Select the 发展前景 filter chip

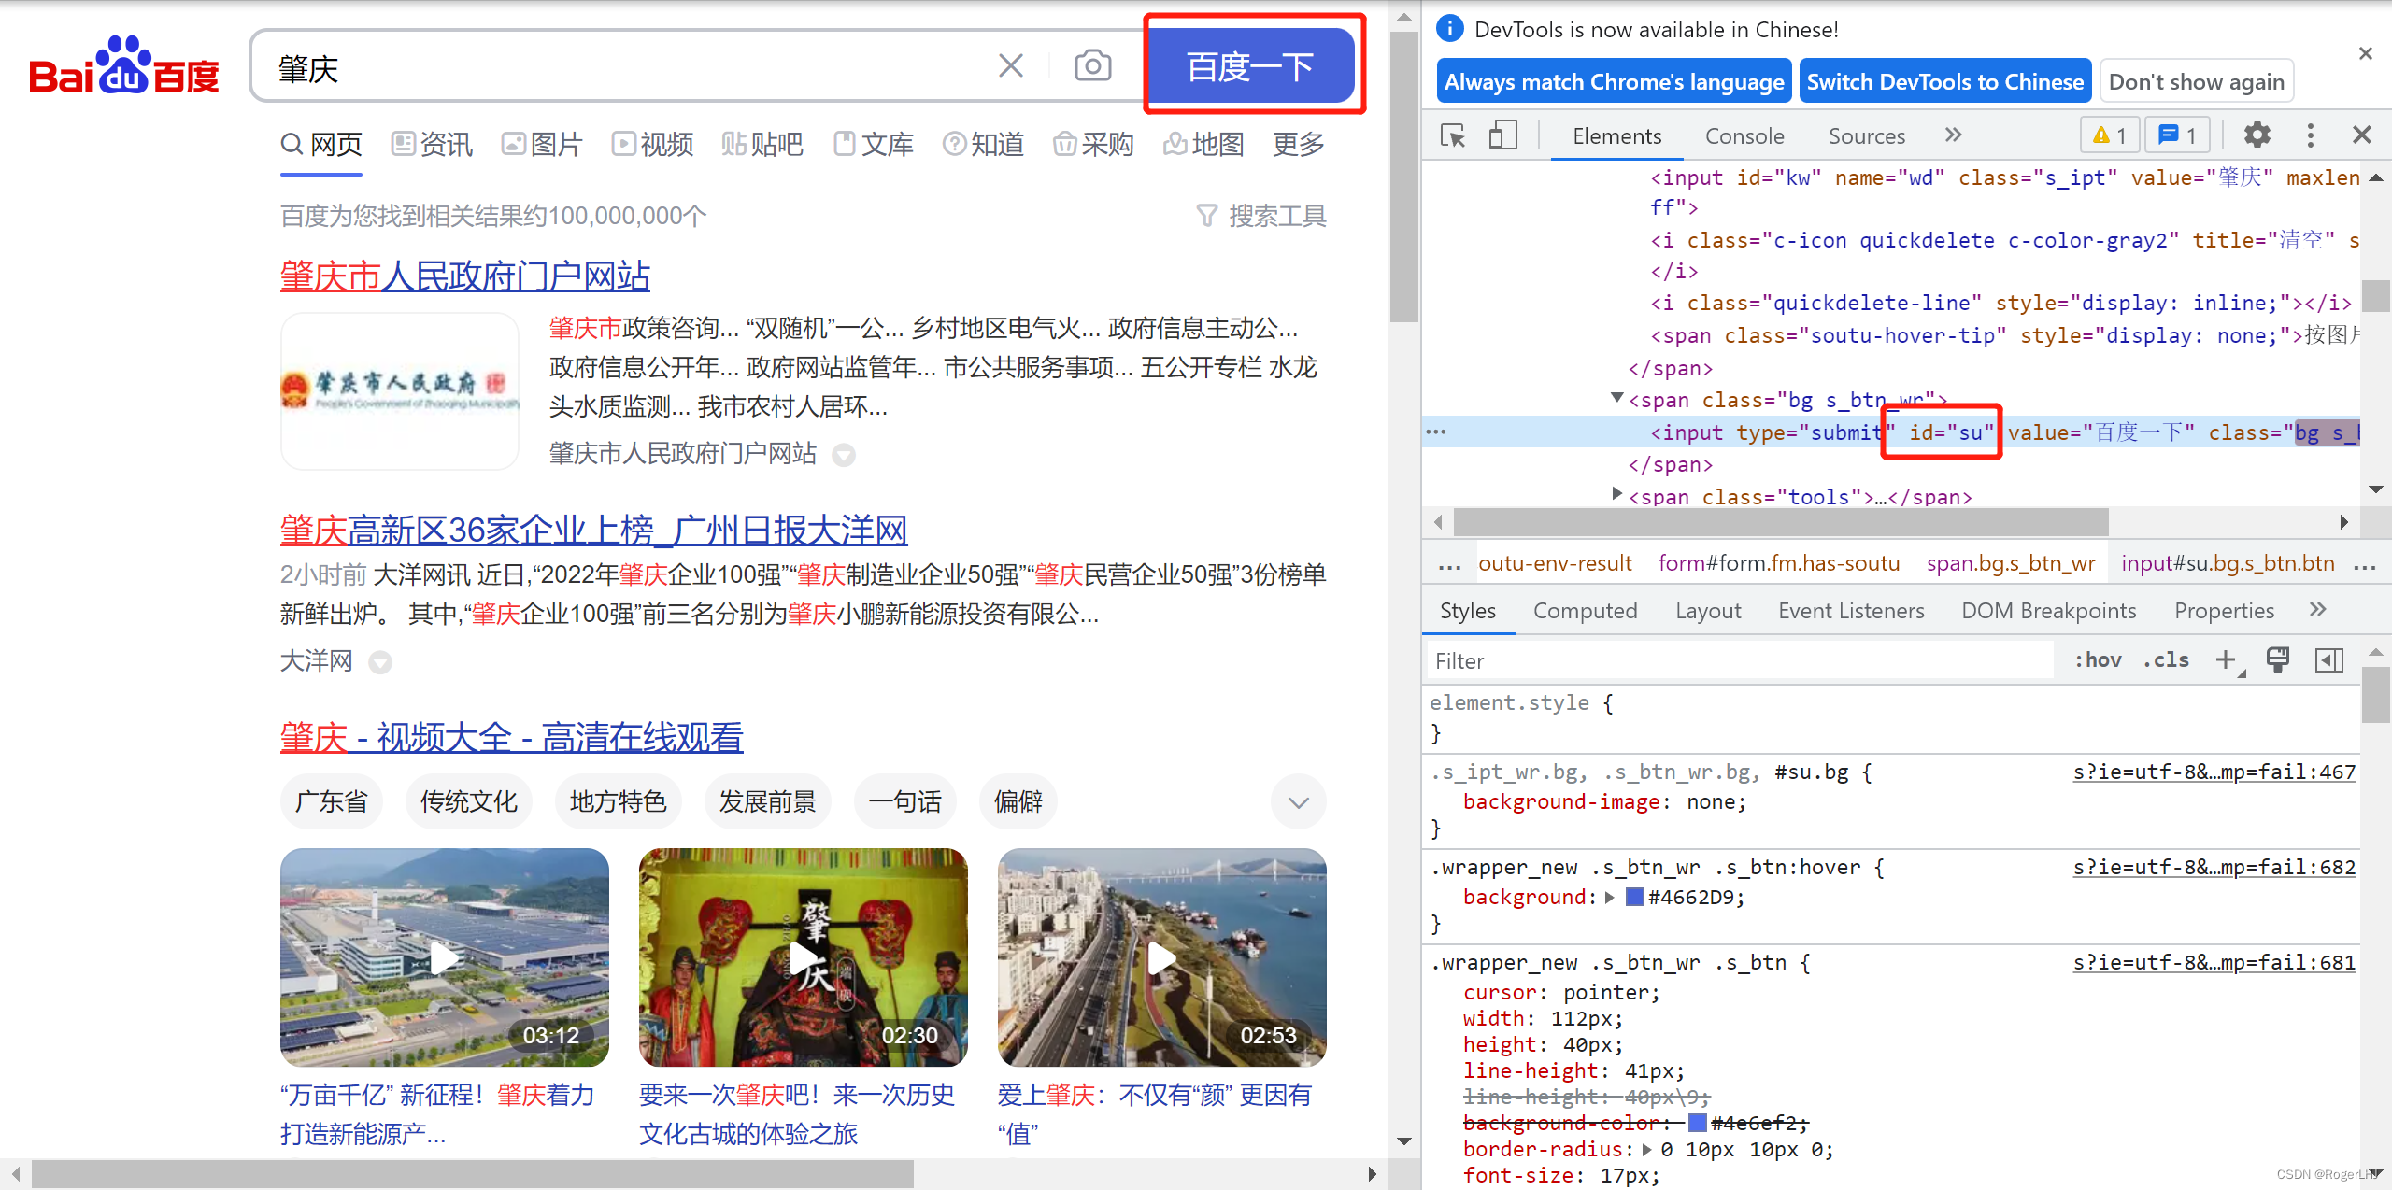pos(768,801)
